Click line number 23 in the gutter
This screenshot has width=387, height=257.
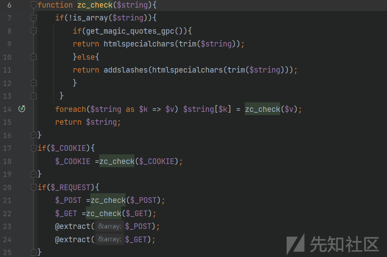click(7, 226)
